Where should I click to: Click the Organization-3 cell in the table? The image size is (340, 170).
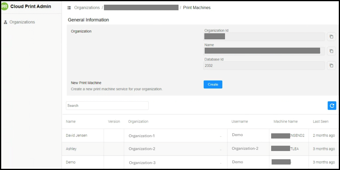coord(142,163)
